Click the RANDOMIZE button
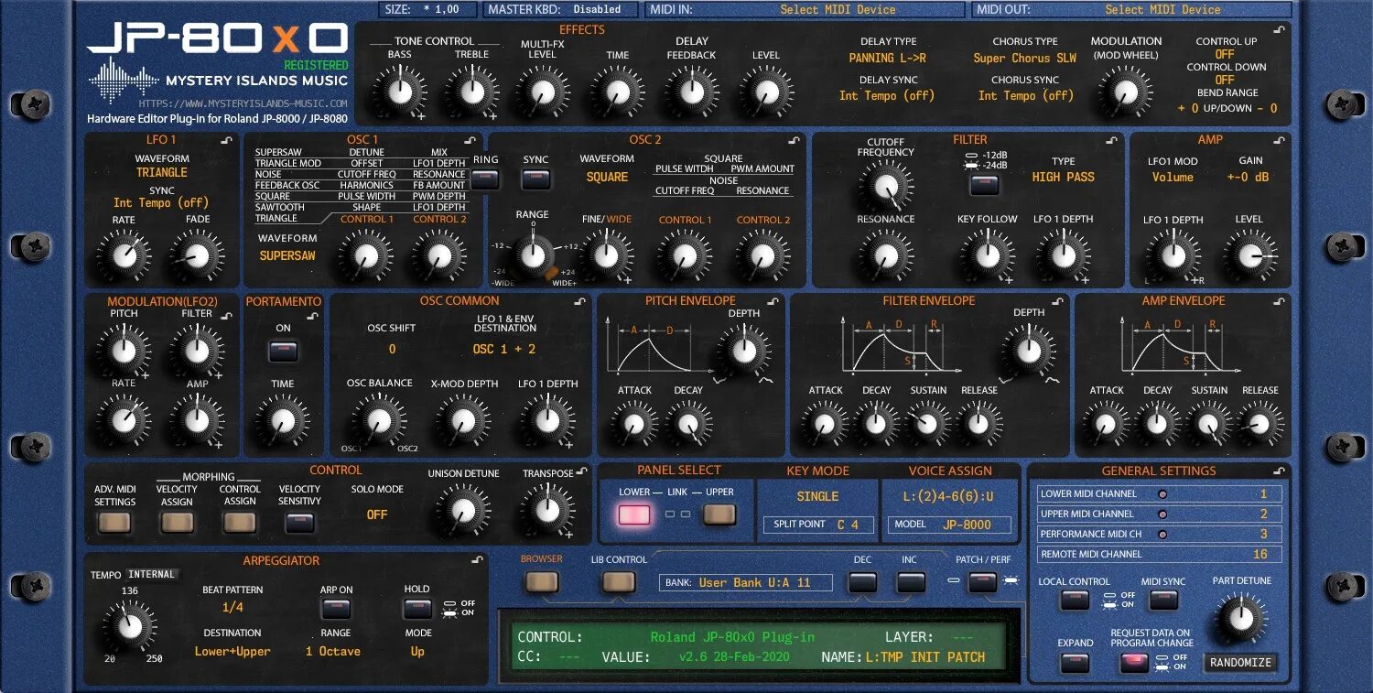 click(1240, 663)
